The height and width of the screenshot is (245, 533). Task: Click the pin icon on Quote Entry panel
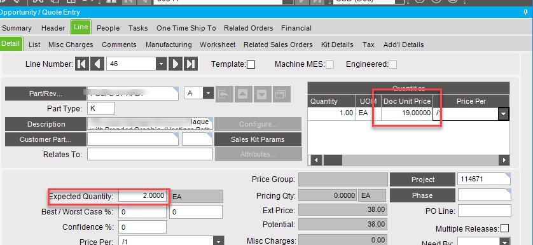click(526, 13)
